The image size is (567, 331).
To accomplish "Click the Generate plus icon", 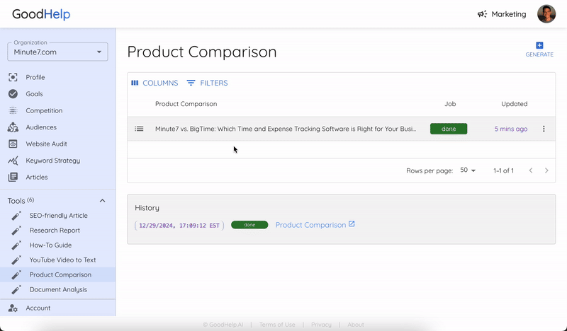I will [539, 45].
